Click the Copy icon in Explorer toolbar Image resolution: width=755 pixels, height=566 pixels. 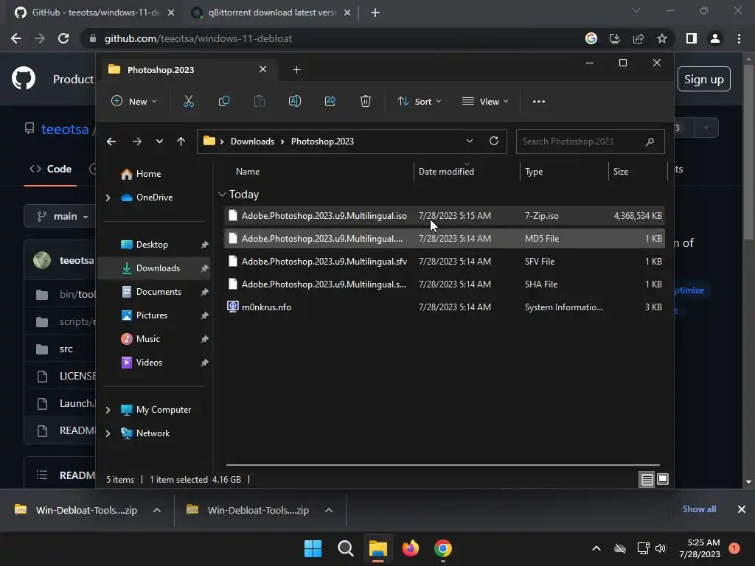coord(224,101)
